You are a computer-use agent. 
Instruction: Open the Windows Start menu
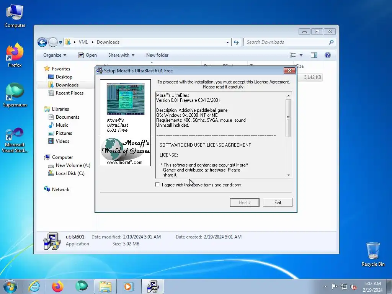[10, 286]
